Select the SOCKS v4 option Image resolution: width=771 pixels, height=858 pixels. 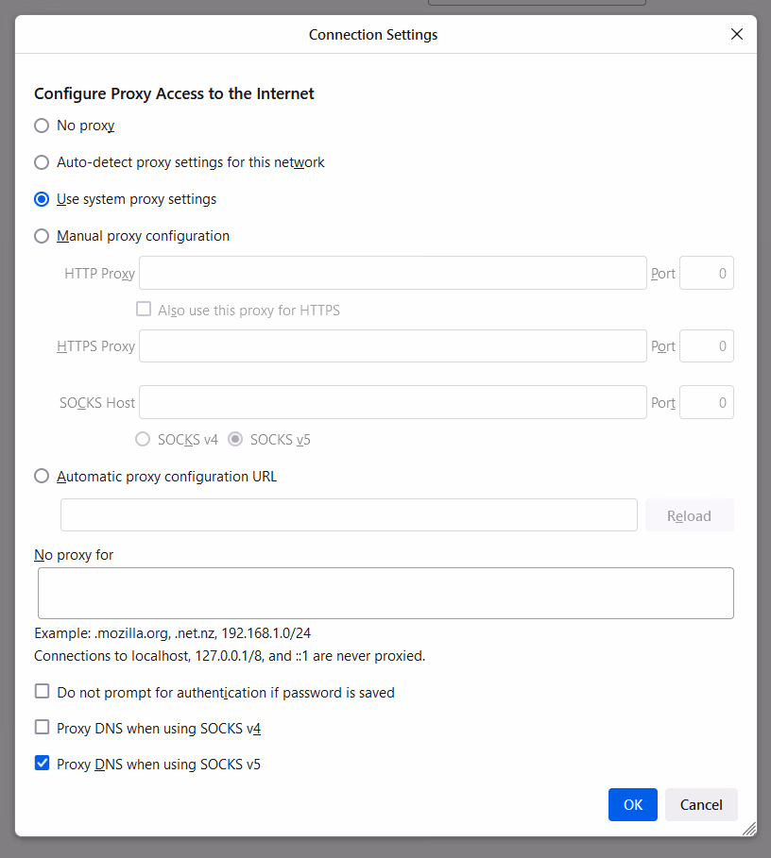(x=143, y=439)
